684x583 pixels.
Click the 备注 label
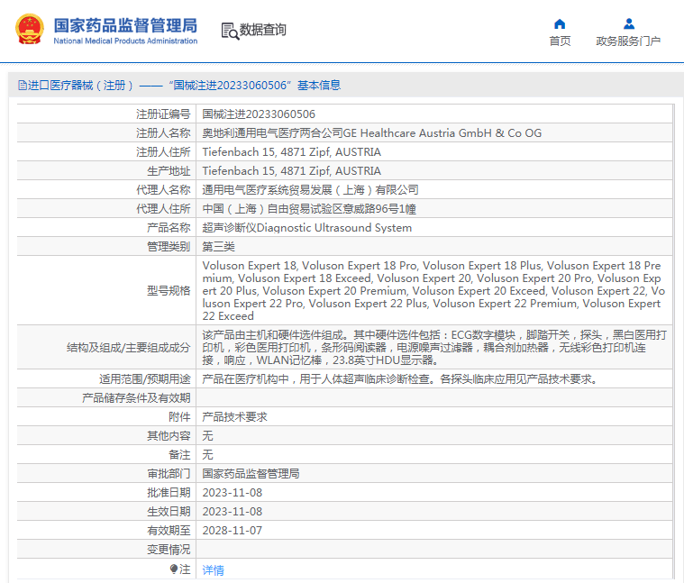(179, 455)
